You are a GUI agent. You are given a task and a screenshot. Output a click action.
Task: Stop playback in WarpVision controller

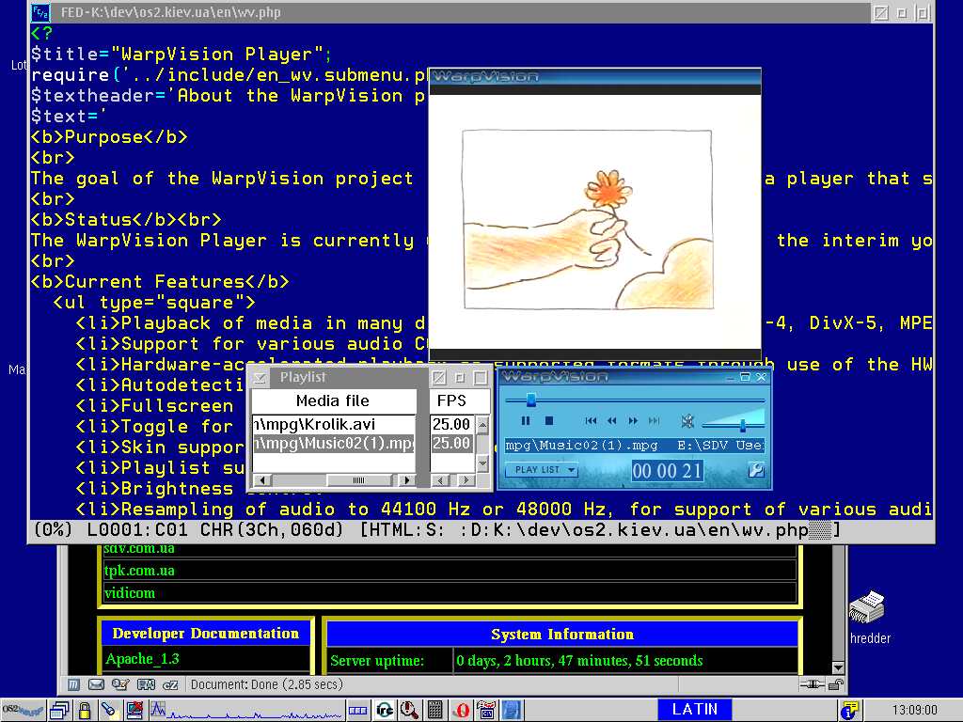point(549,420)
